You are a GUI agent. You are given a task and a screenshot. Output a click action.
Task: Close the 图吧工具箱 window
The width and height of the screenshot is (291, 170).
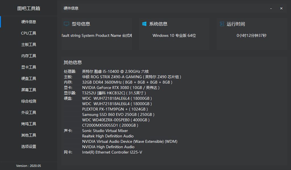(281, 8)
